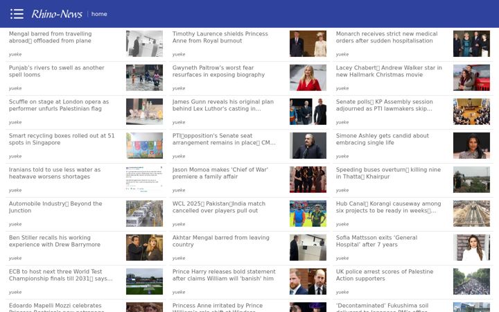499x312 pixels.
Task: Open ECB World Test Championship finals article
Action: [61, 275]
